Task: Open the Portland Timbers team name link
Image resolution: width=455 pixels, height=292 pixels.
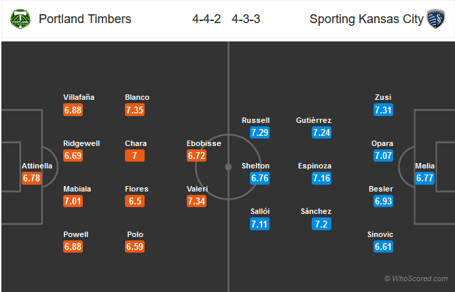Action: click(x=85, y=19)
